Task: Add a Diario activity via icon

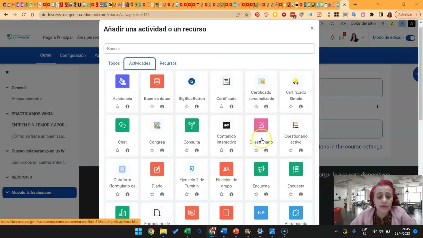Action: (x=157, y=169)
